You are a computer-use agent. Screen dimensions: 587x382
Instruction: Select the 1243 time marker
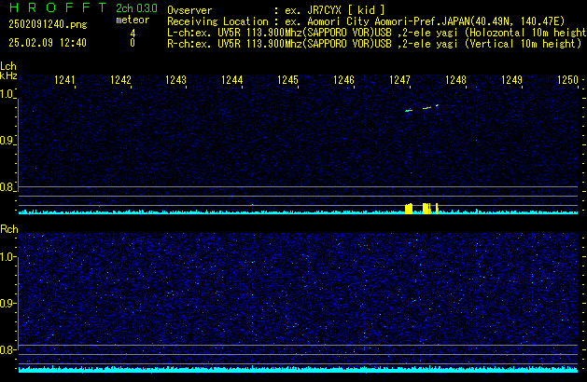tap(176, 80)
